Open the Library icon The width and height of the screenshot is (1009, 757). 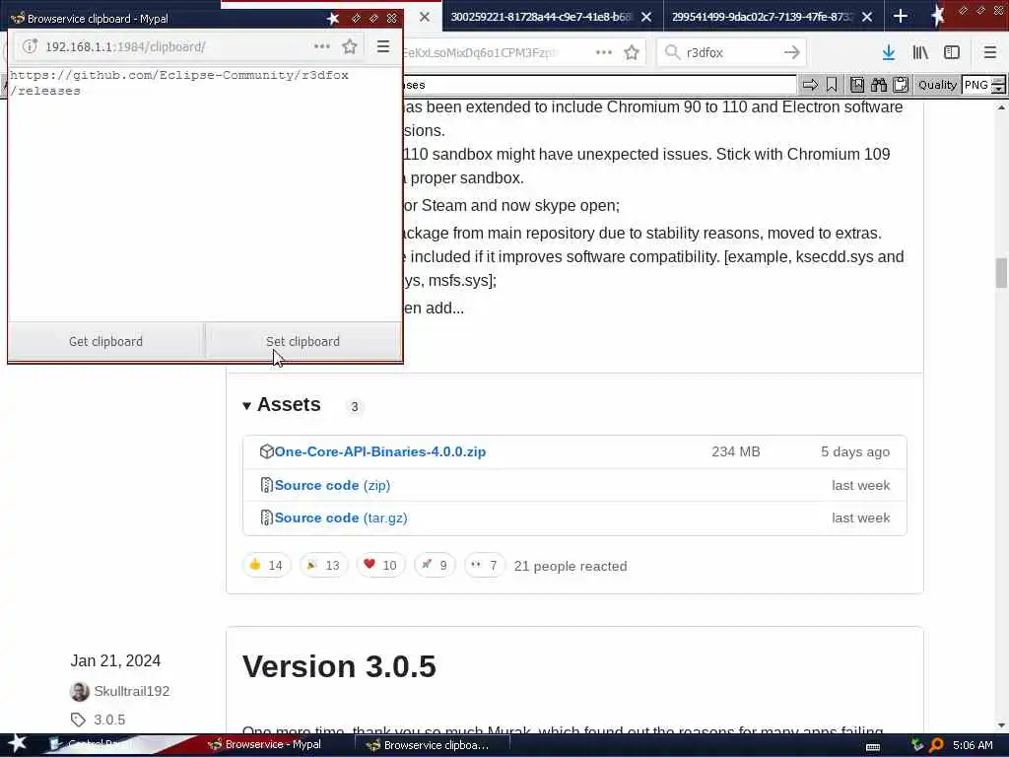click(920, 52)
